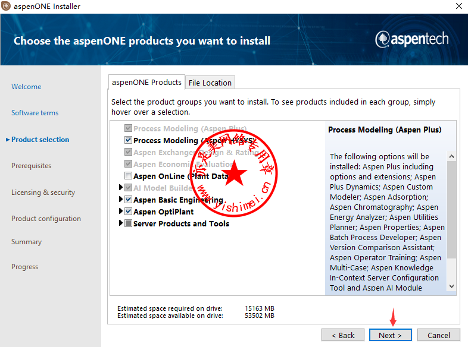Toggle Process Modeling (Aspen Plus) checkbox
The image size is (468, 347).
tap(129, 128)
